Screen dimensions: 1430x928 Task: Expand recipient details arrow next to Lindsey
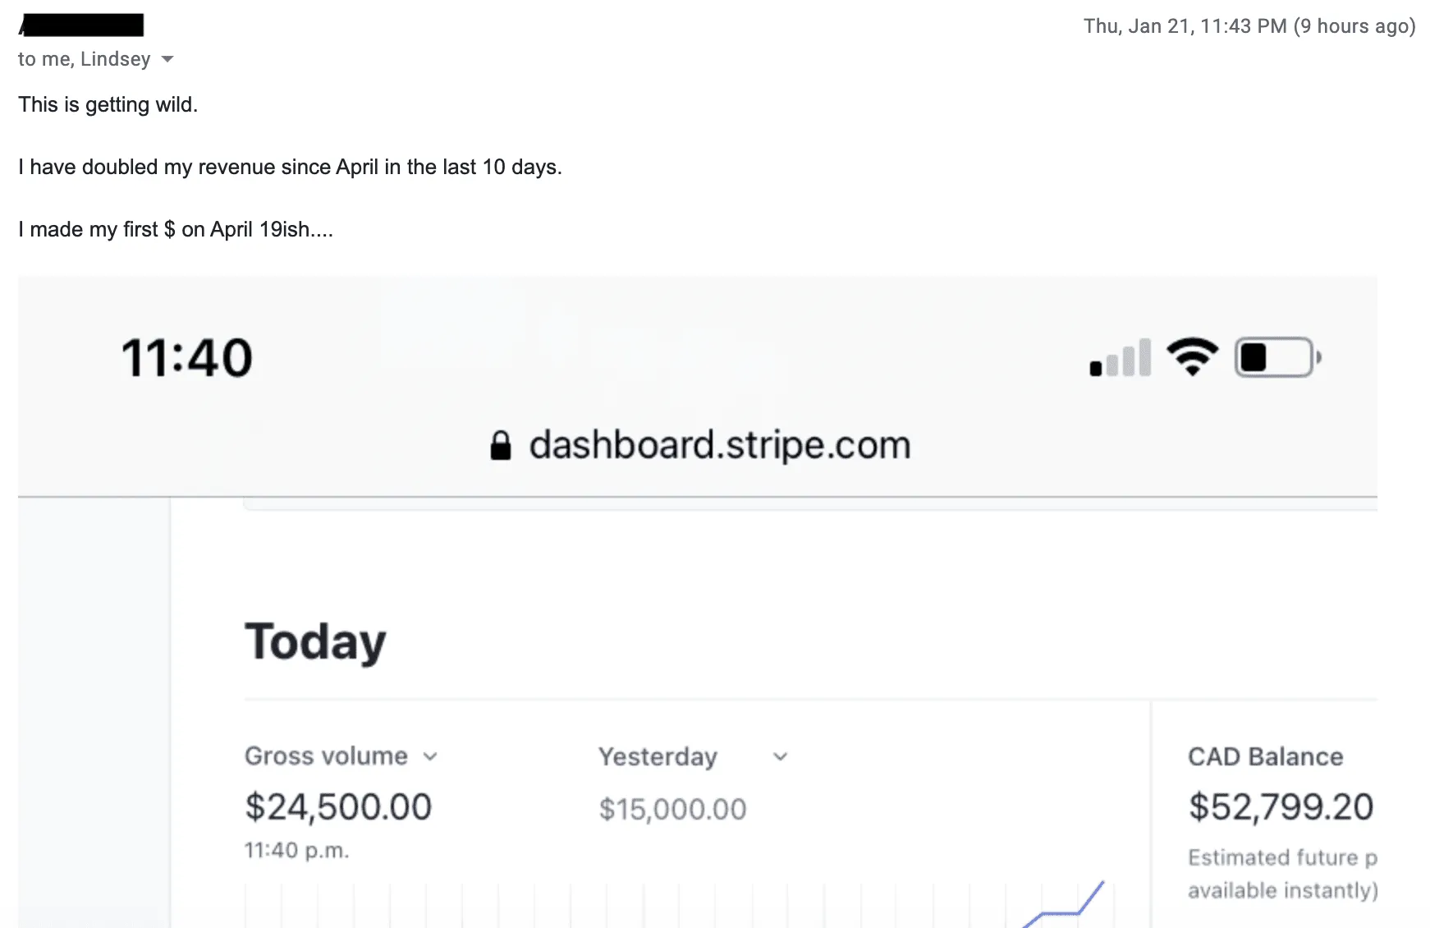(167, 59)
